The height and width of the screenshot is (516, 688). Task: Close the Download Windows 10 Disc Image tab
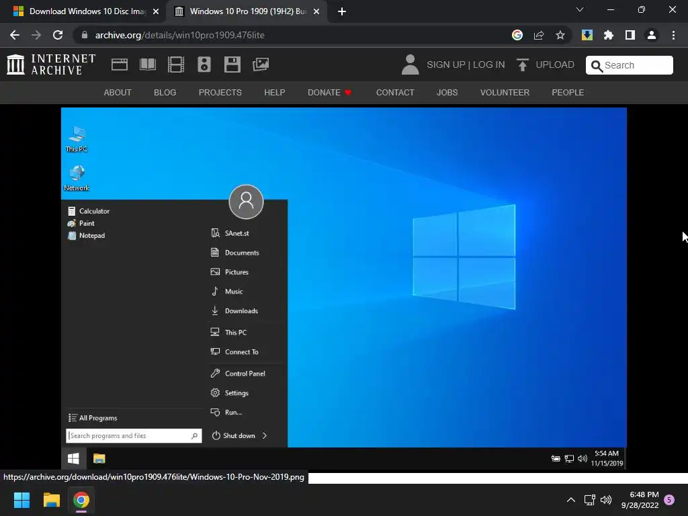156,11
